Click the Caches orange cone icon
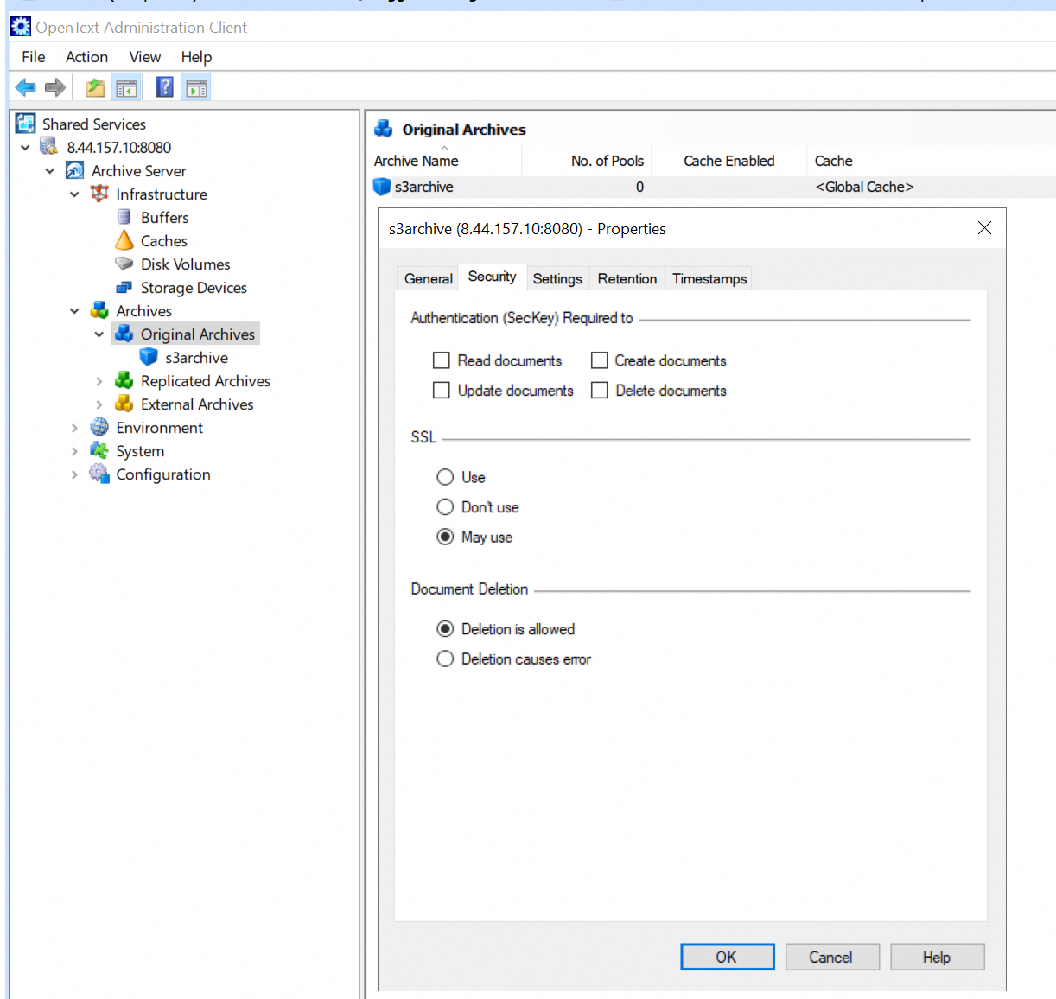Viewport: 1056px width, 999px height. pyautogui.click(x=124, y=240)
